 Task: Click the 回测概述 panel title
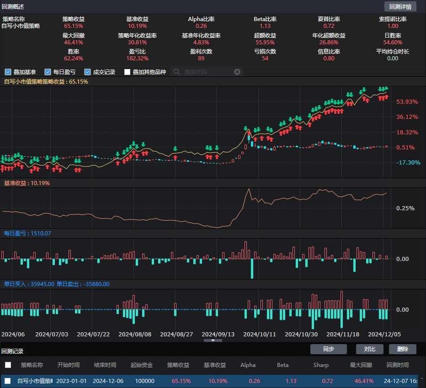click(13, 6)
